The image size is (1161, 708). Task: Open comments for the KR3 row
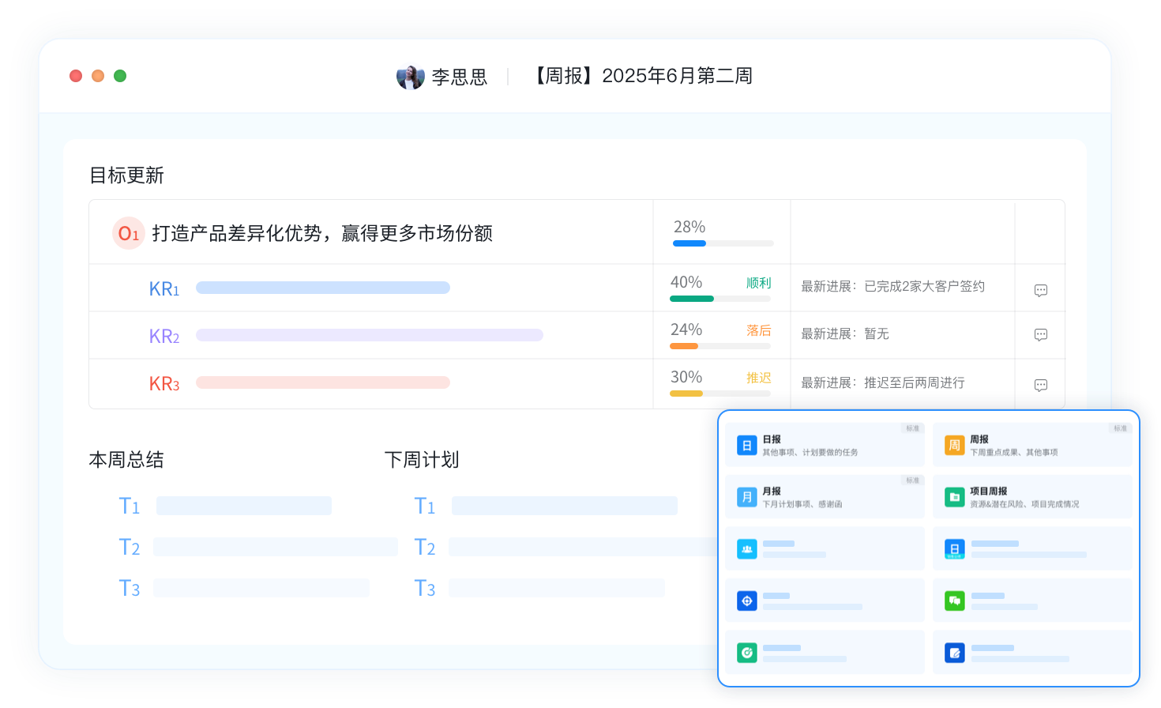pyautogui.click(x=1040, y=386)
